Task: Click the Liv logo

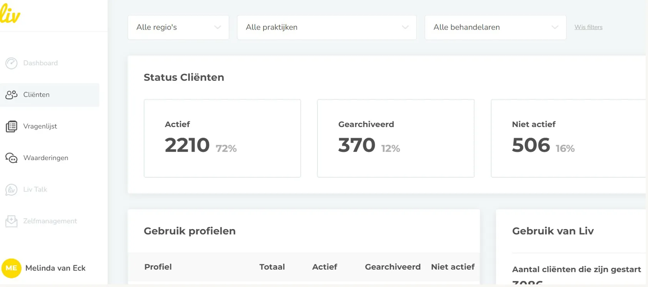Action: (x=10, y=15)
